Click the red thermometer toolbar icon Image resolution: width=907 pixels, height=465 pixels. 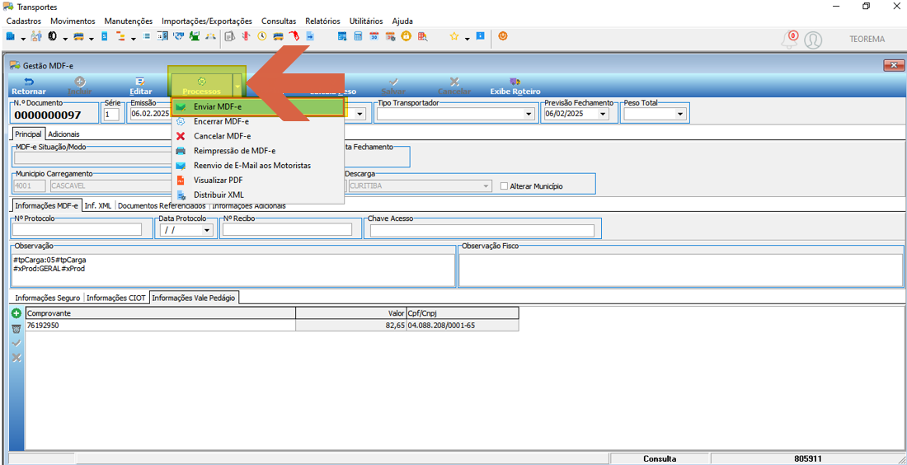[x=245, y=36]
